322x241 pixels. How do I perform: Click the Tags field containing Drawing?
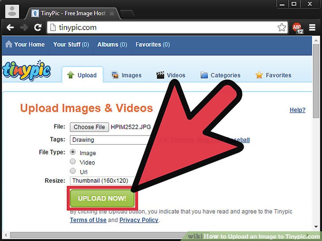[112, 140]
